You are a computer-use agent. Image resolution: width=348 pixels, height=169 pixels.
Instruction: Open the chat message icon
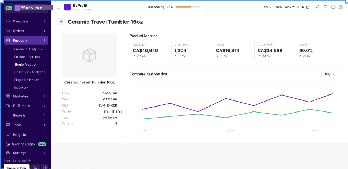coord(326,7)
